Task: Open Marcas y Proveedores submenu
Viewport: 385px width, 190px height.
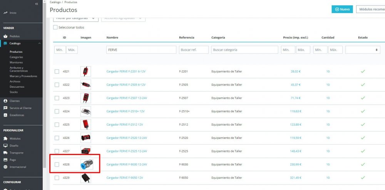Action: (x=23, y=76)
